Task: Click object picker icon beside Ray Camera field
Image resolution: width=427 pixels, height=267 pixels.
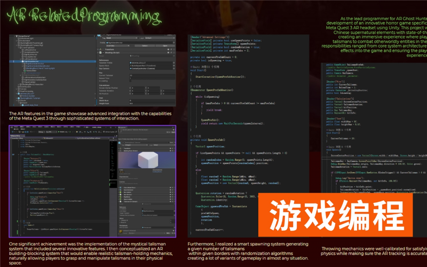Action: click(174, 68)
